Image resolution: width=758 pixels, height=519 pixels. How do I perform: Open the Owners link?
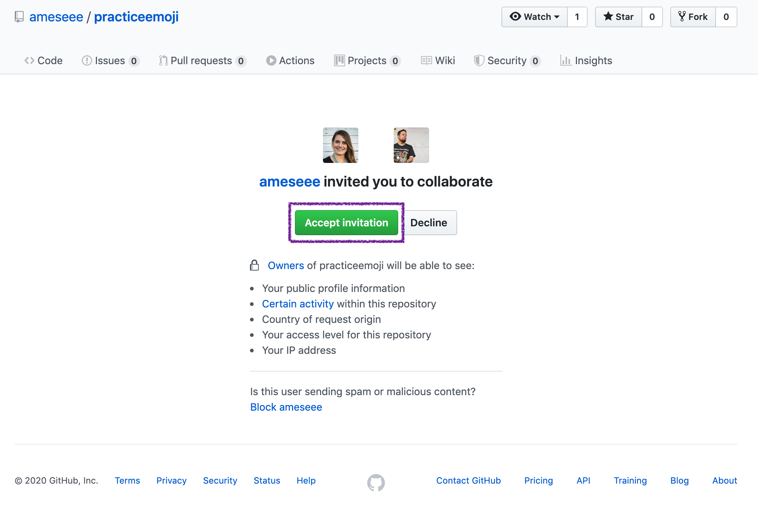pos(286,265)
